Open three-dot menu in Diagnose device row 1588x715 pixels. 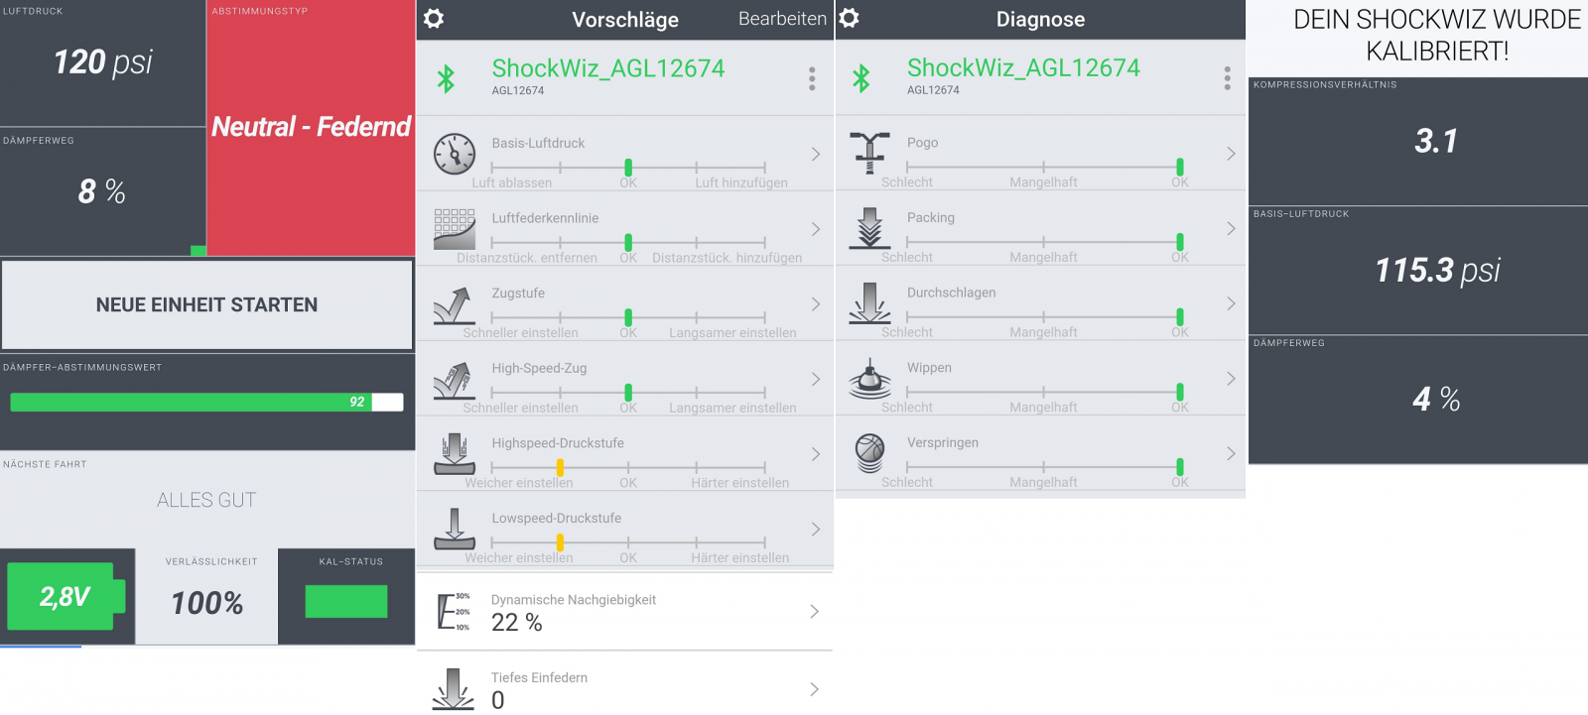pos(1227,78)
